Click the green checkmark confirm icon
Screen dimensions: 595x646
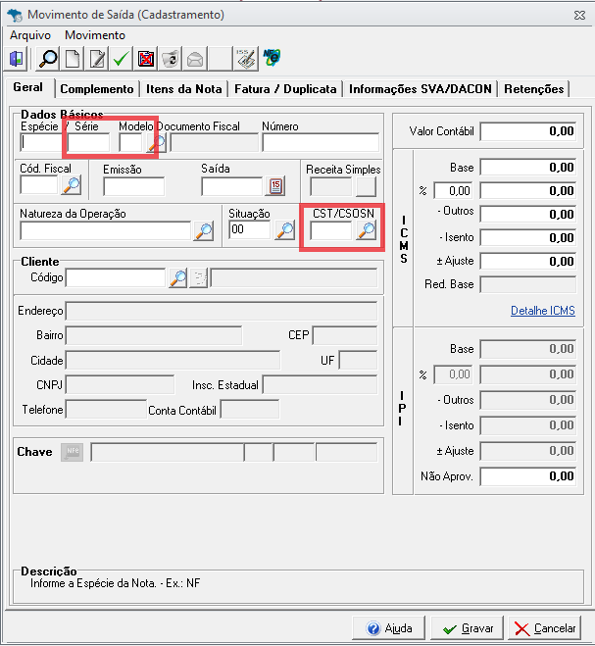pos(122,59)
